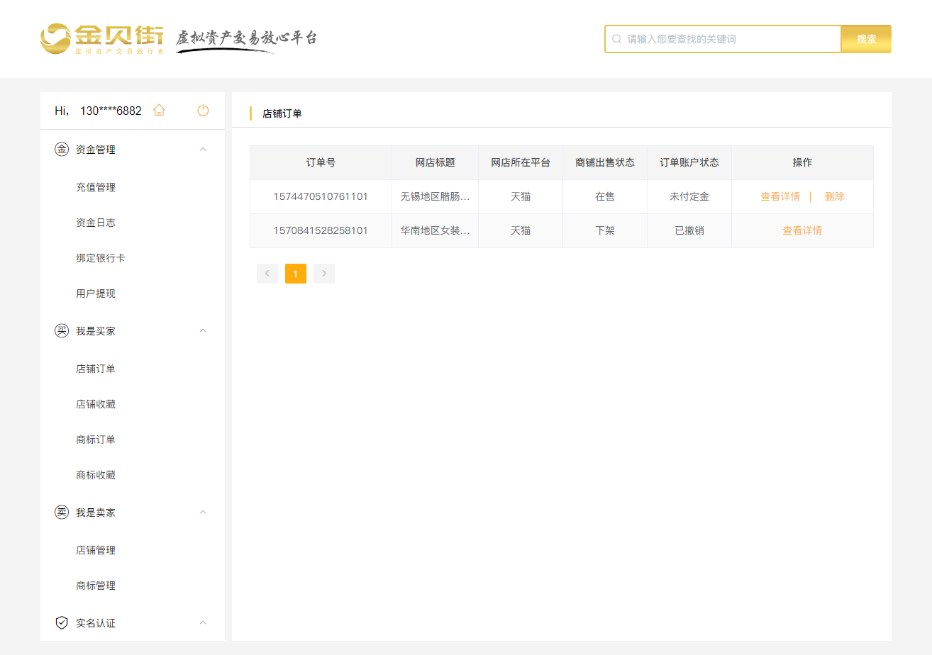Click the magnifier icon in search box

(x=617, y=39)
